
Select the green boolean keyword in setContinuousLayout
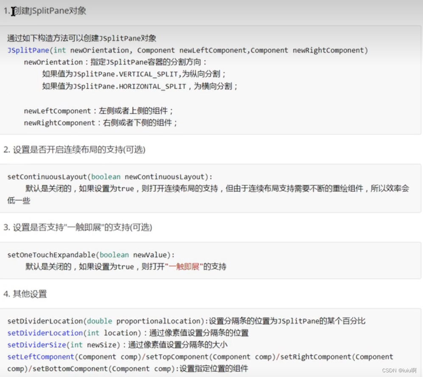[106, 177]
